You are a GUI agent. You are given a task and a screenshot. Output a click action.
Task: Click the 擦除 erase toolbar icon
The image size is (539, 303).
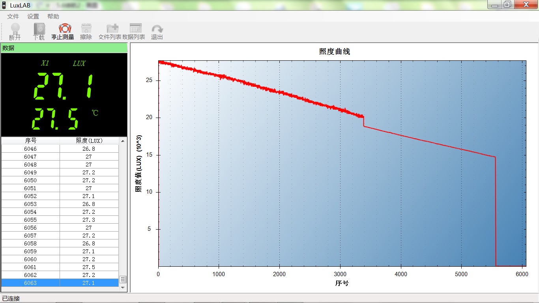point(86,32)
